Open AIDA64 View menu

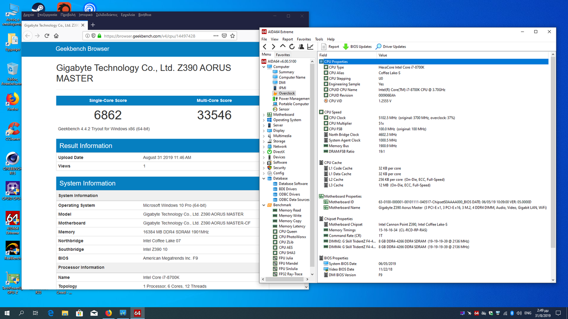274,39
